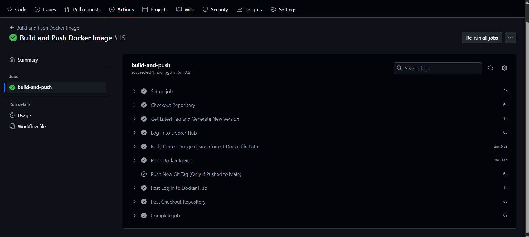Open repository Settings tab

pos(283,9)
